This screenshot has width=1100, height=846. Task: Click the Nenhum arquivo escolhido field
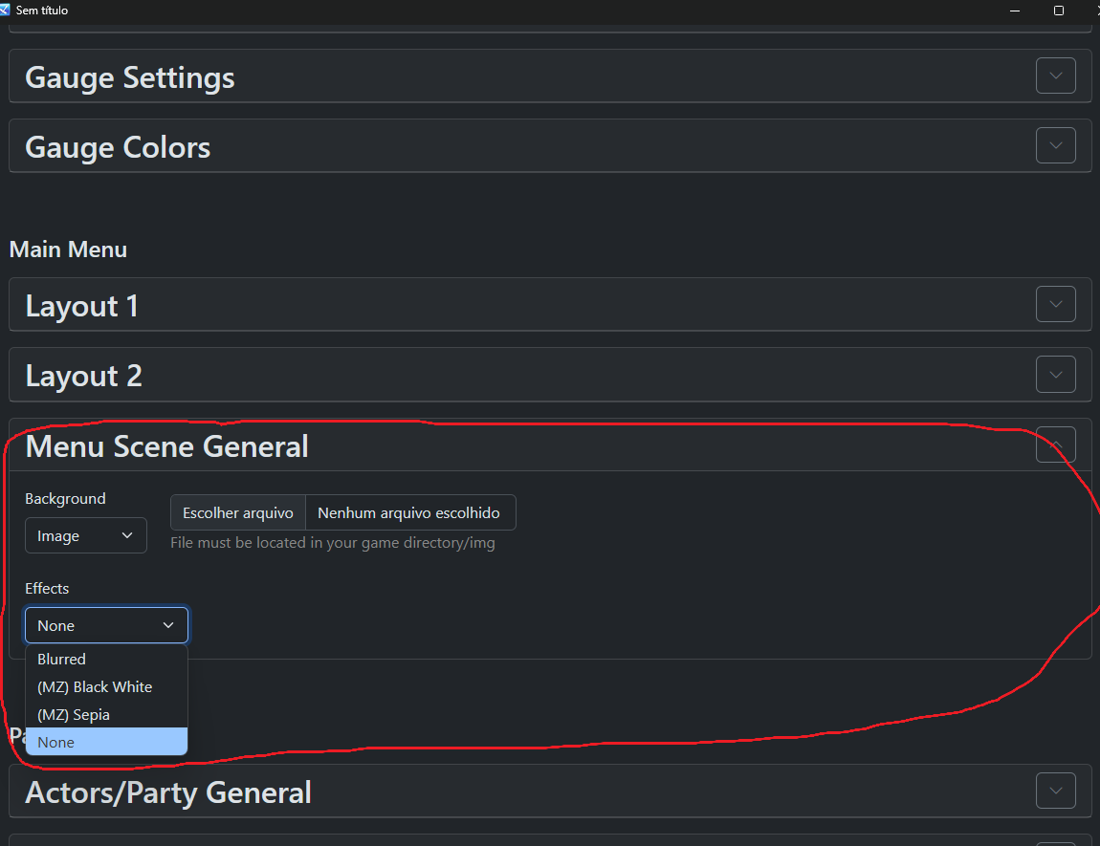(409, 512)
